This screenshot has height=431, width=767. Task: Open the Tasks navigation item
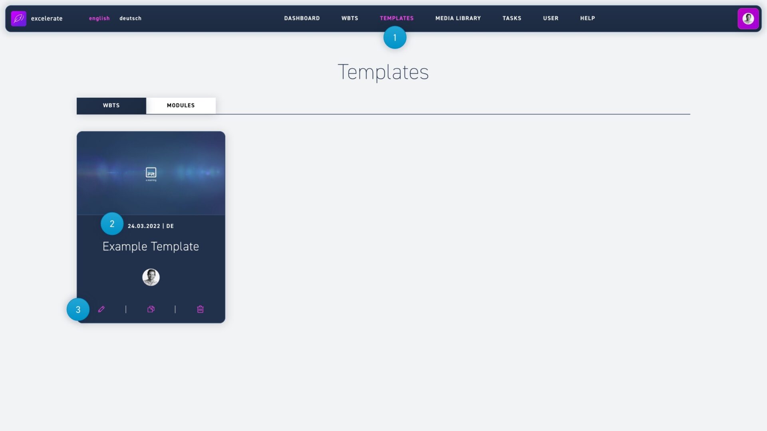pos(512,18)
